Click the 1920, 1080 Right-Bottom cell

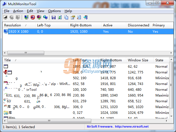79,32
